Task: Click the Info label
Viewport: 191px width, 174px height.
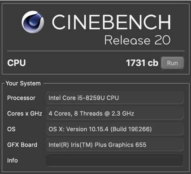Action: (13, 161)
